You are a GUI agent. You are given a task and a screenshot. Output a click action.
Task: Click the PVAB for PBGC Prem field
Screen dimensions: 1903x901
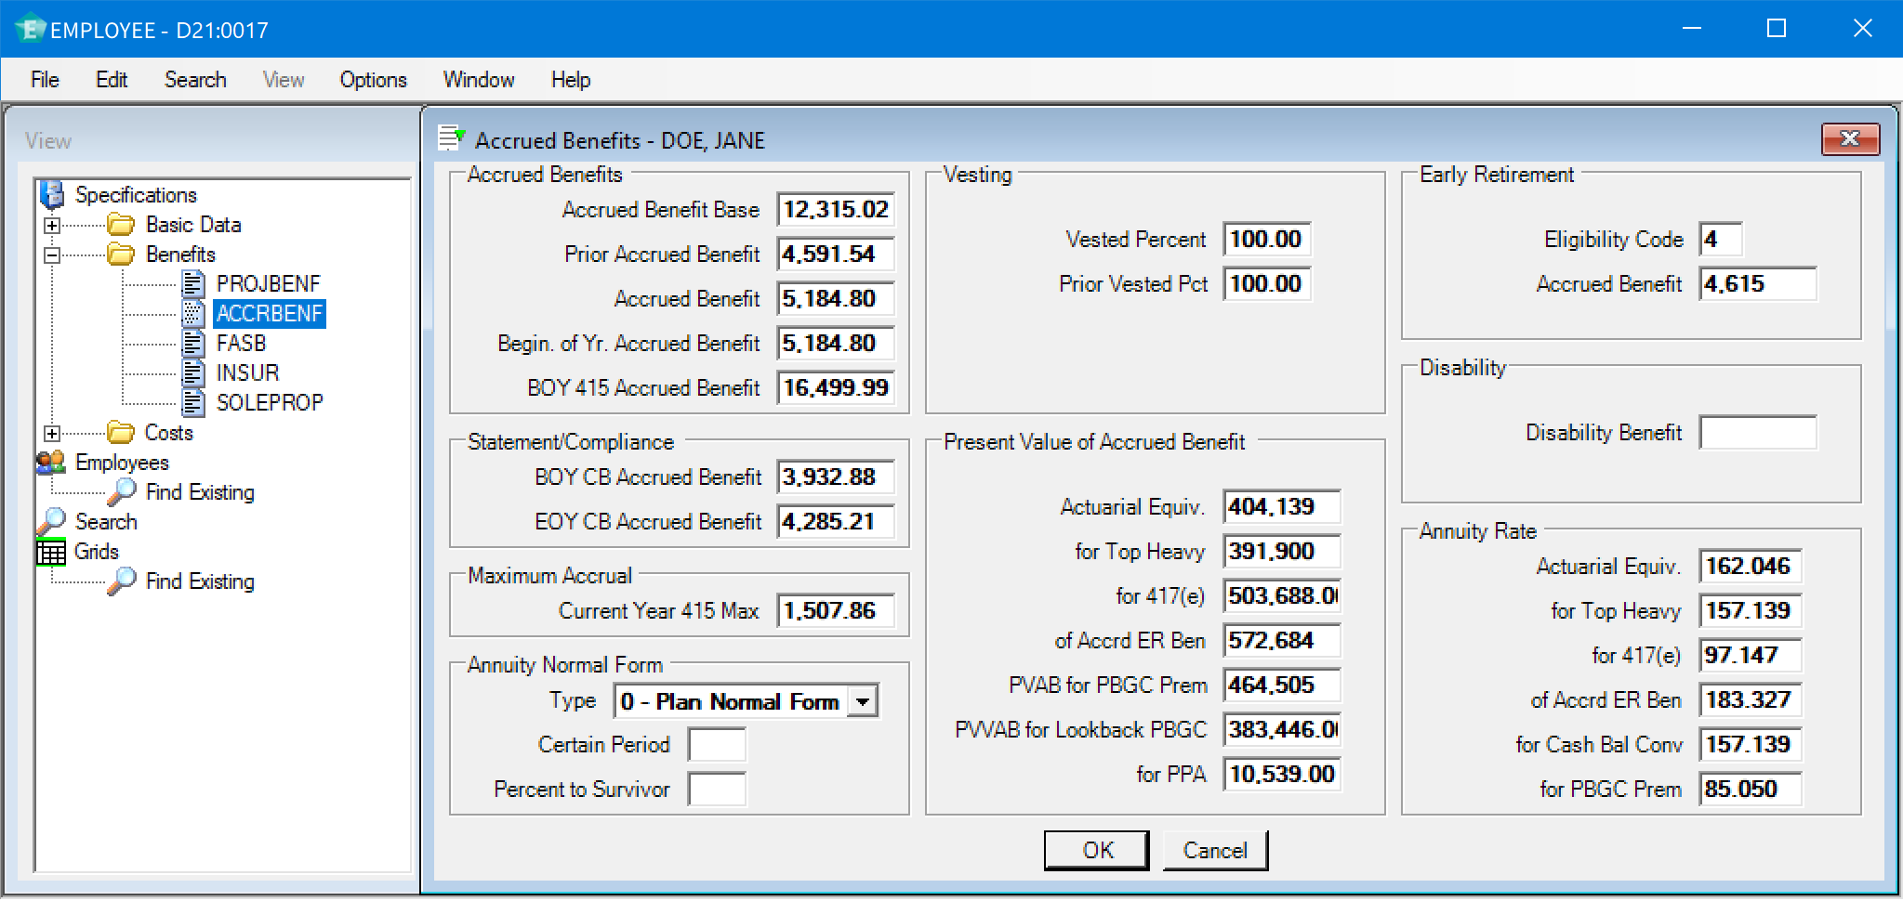tap(1282, 685)
